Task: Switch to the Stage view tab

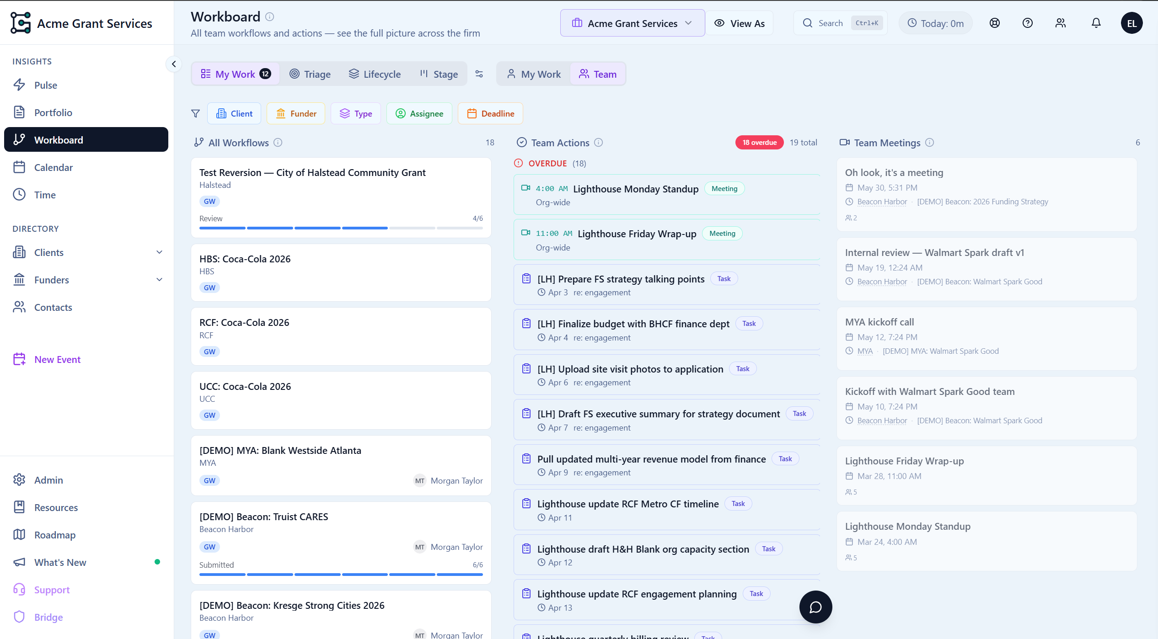Action: [439, 74]
